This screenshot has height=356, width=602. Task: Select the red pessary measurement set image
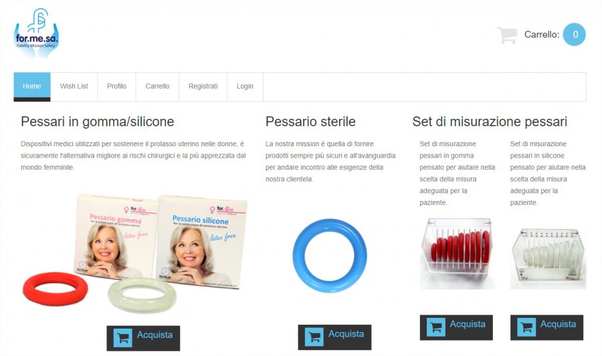click(x=457, y=254)
